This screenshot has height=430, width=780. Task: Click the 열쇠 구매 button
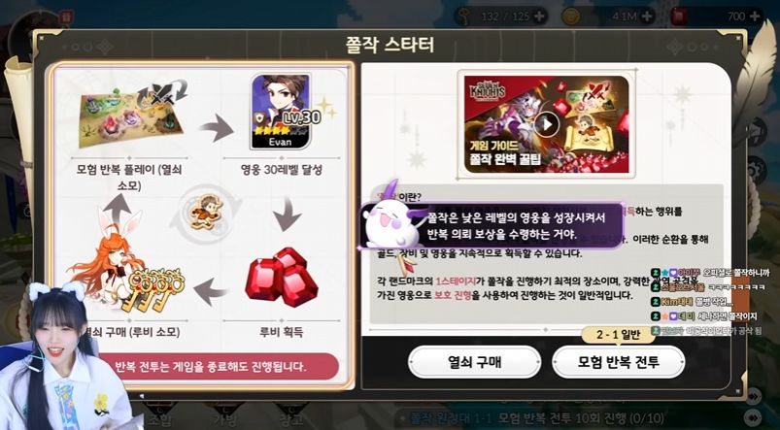[474, 362]
